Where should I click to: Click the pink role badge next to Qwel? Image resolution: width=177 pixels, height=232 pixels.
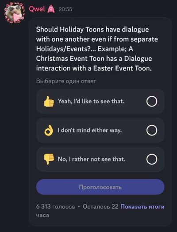[x=51, y=9]
